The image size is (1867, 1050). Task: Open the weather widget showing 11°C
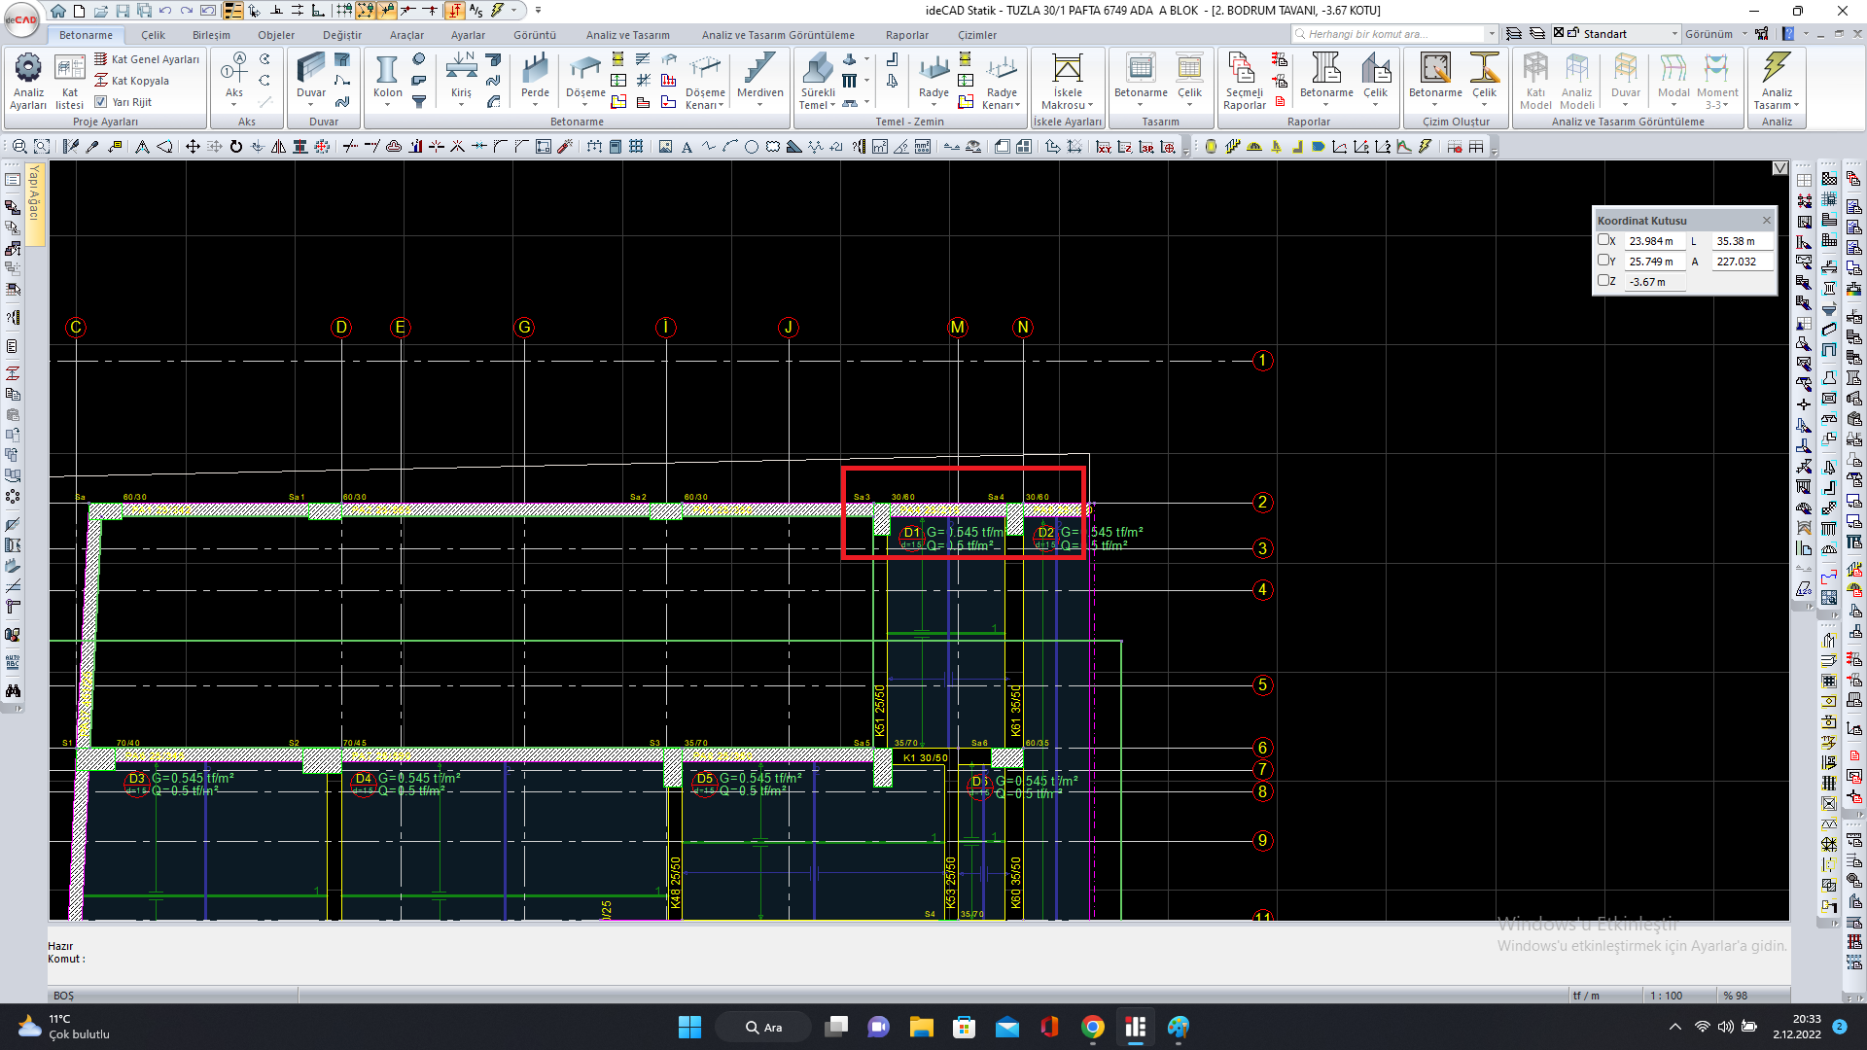[x=64, y=1027]
